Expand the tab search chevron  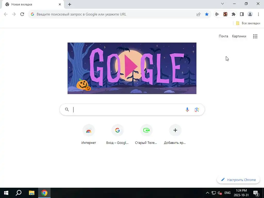tap(222, 4)
